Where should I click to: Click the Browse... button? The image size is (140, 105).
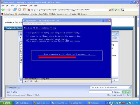tap(117, 92)
